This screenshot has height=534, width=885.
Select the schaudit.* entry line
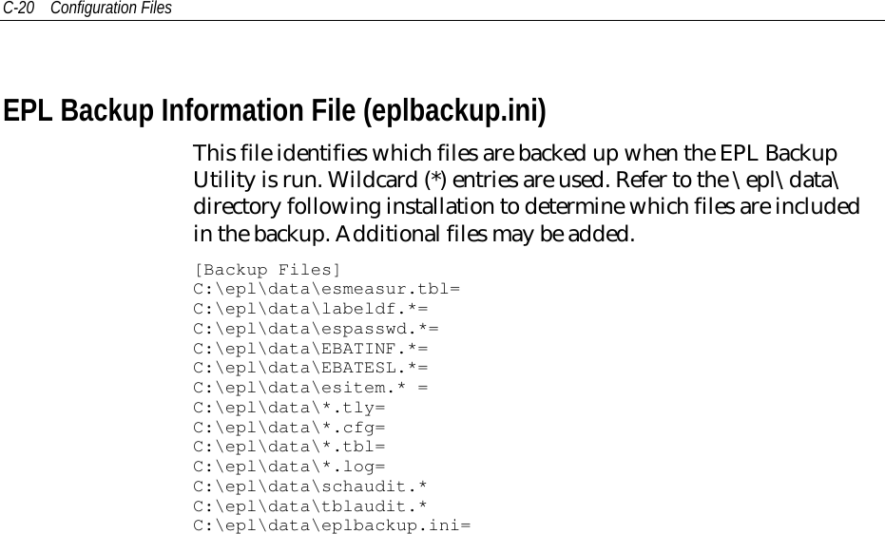[x=311, y=486]
